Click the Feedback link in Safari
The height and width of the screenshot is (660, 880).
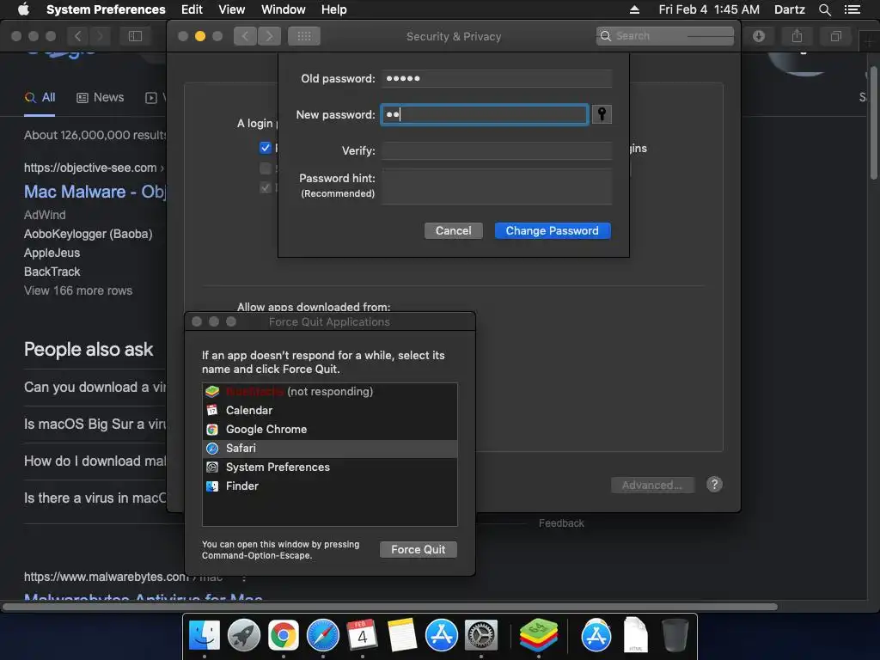coord(561,523)
